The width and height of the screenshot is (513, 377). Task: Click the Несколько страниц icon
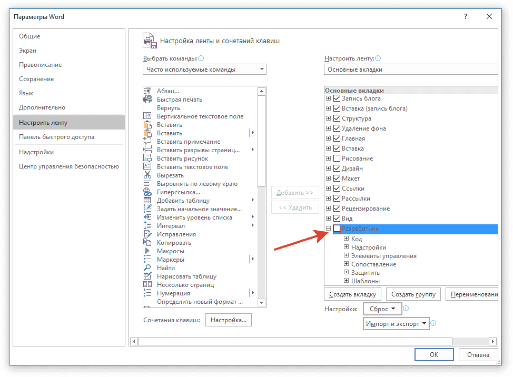pyautogui.click(x=147, y=285)
